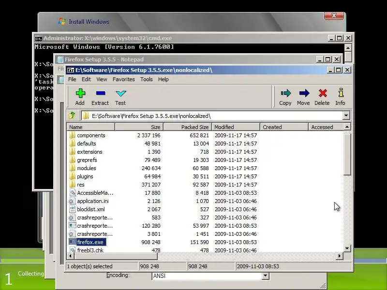Open the View menu
This screenshot has width=387, height=290.
(102, 79)
